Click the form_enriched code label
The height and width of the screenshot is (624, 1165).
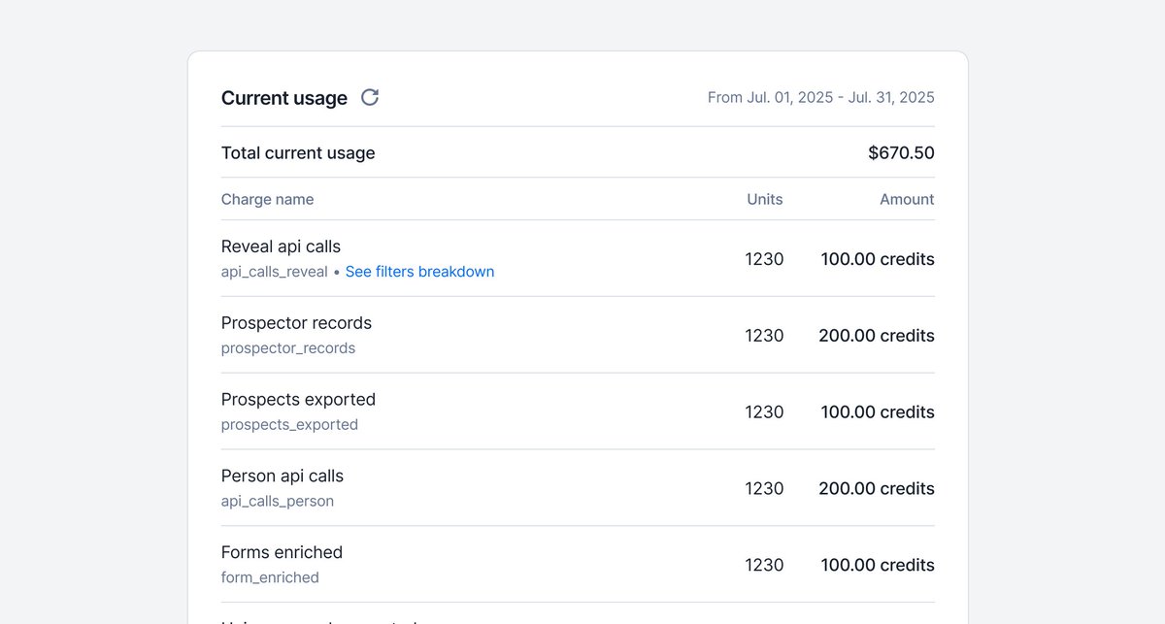[x=270, y=577]
